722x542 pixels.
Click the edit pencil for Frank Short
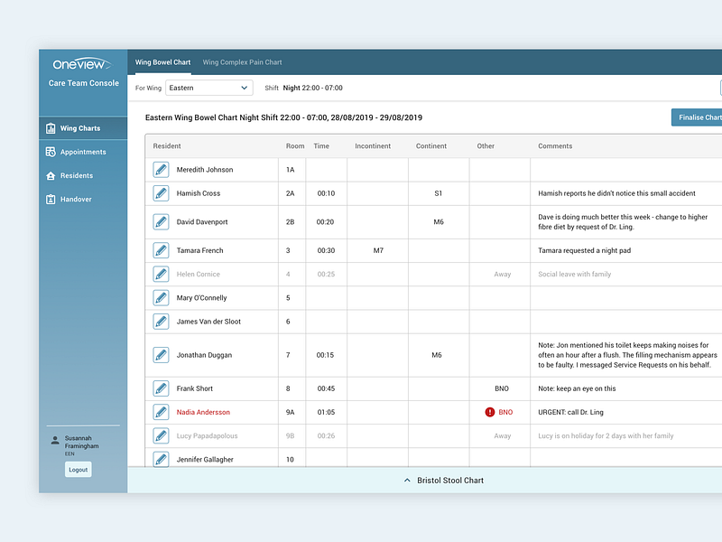pyautogui.click(x=161, y=388)
